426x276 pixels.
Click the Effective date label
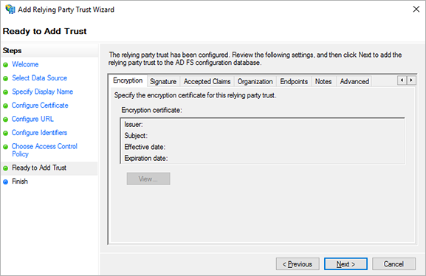coord(145,147)
